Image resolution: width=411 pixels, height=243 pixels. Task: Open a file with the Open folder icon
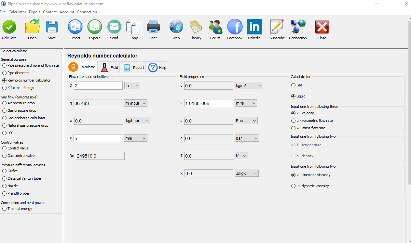coord(32,27)
